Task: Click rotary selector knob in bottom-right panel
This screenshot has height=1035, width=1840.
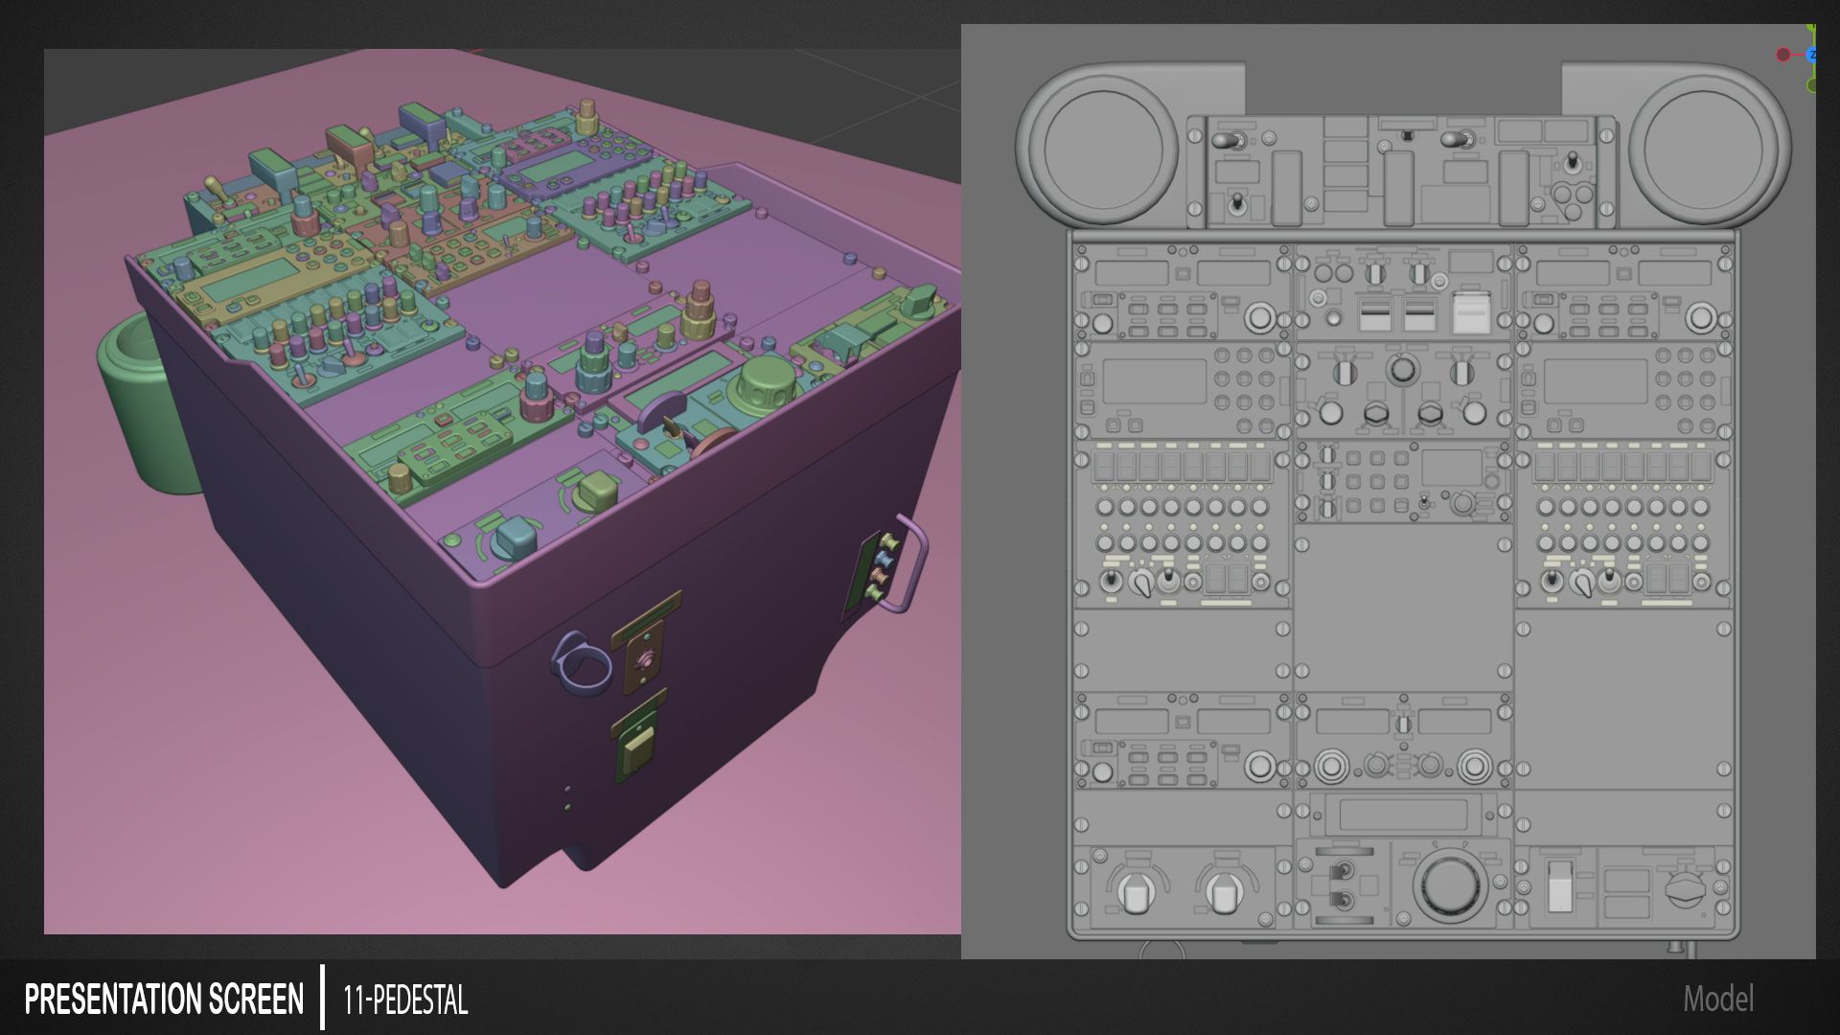Action: 1685,889
